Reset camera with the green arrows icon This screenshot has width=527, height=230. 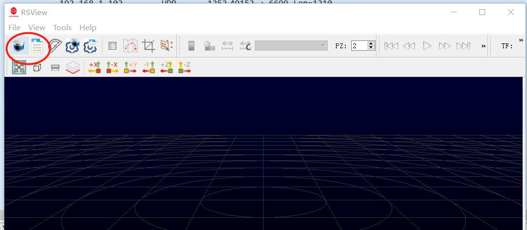point(18,68)
